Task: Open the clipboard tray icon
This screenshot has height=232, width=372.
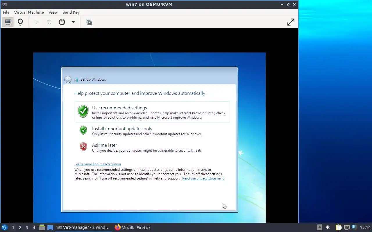Action: [339, 228]
